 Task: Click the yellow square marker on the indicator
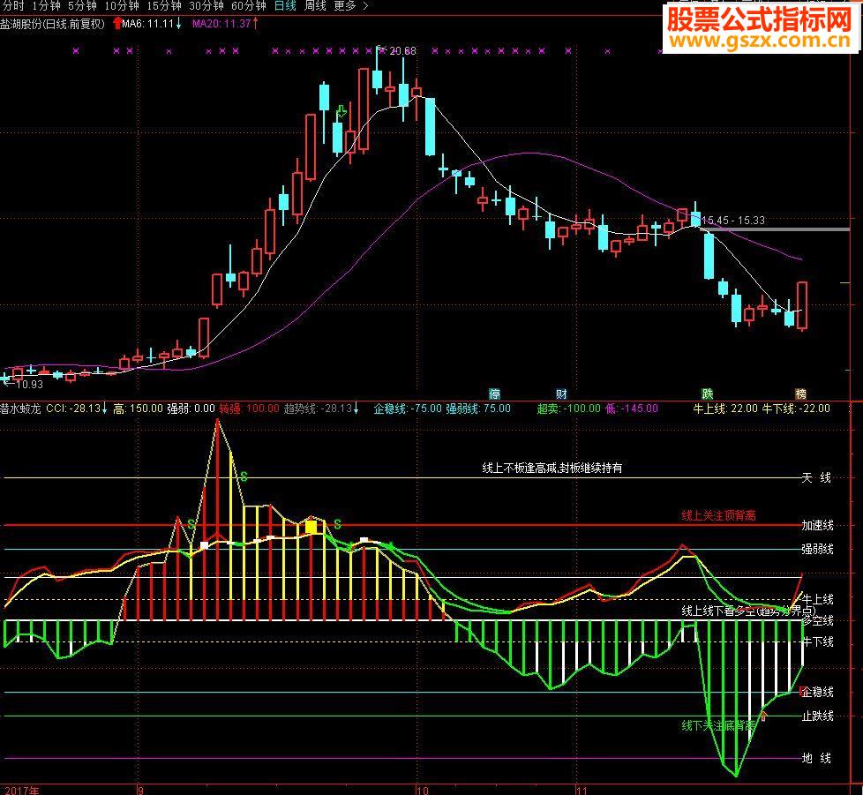[311, 527]
